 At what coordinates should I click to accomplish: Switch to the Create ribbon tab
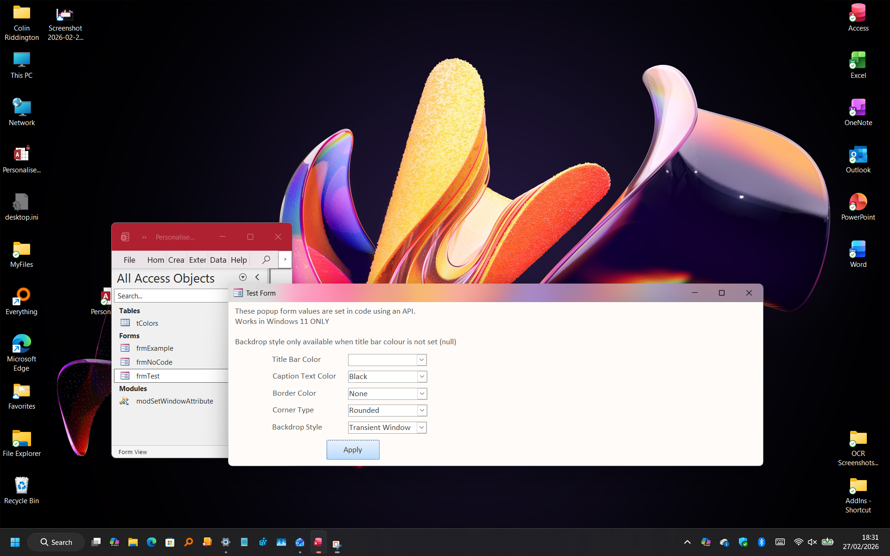[176, 260]
